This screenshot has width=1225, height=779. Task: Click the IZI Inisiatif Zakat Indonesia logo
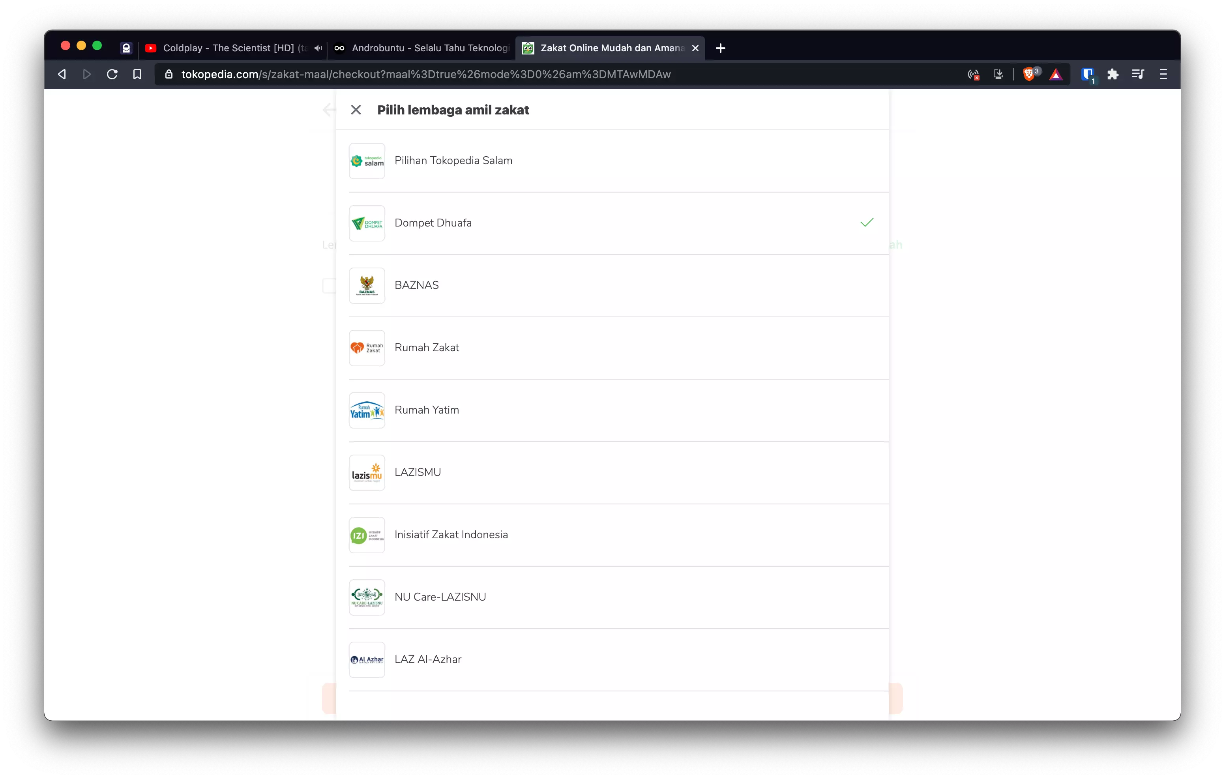pyautogui.click(x=366, y=535)
